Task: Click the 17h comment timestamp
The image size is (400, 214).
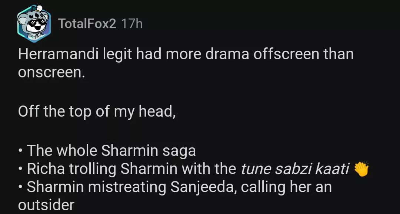Action: click(132, 24)
